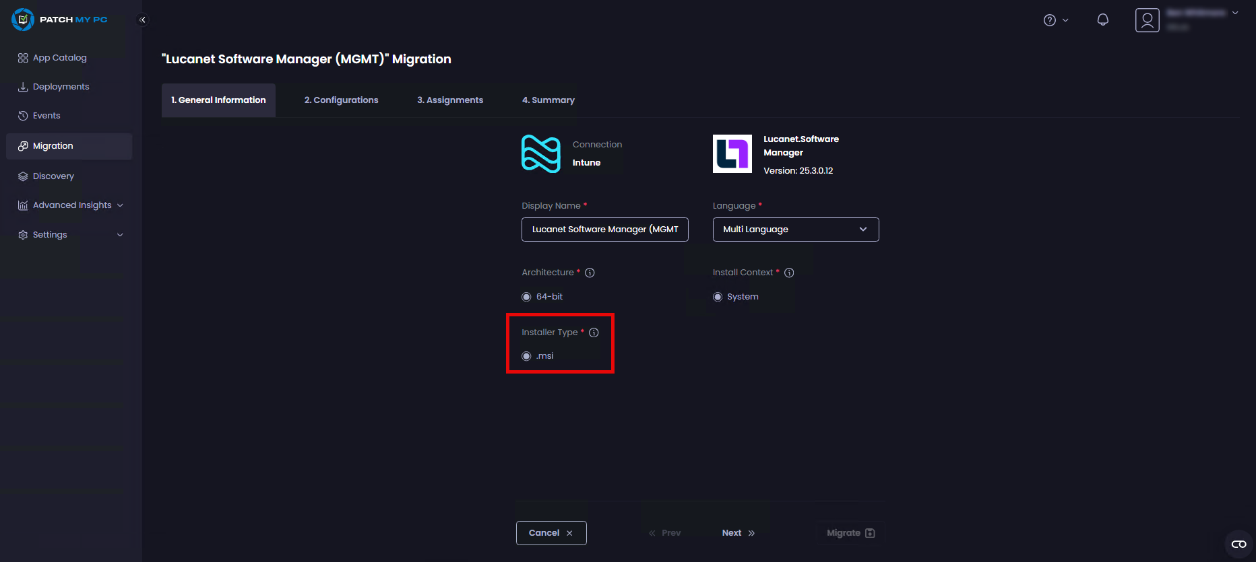Open Migration in sidebar
The height and width of the screenshot is (562, 1256).
[x=69, y=146]
